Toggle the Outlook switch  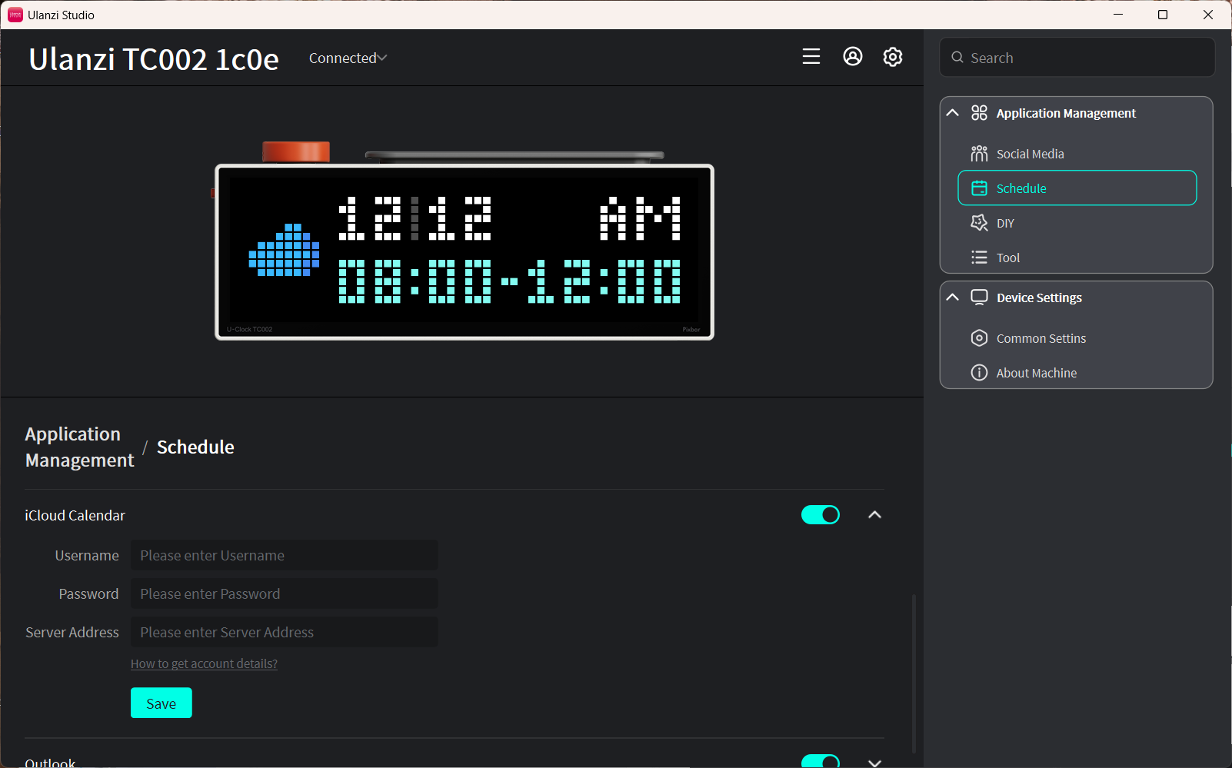[821, 761]
